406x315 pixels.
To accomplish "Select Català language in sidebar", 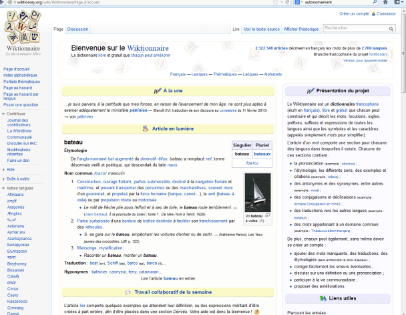I will pyautogui.click(x=13, y=276).
